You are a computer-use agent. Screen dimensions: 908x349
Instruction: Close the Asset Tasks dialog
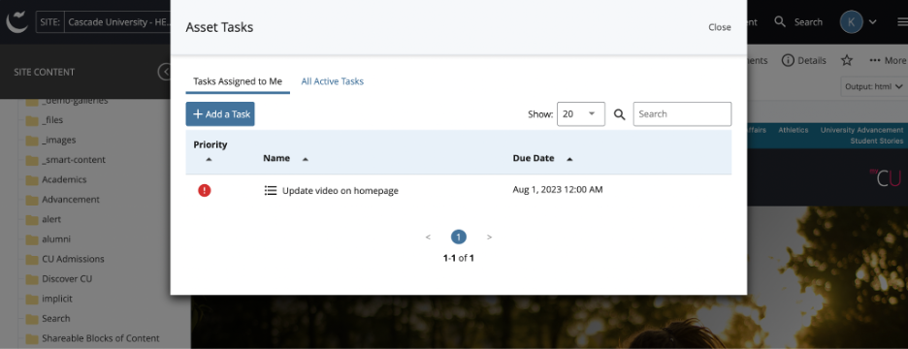point(719,27)
